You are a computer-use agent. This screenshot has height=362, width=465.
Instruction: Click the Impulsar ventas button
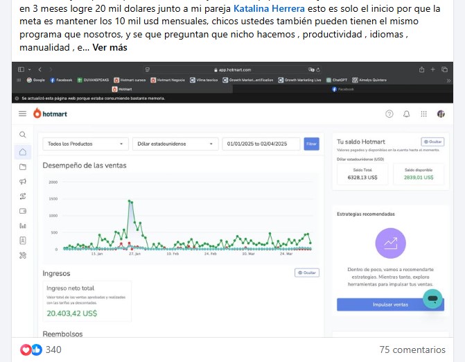tap(391, 304)
